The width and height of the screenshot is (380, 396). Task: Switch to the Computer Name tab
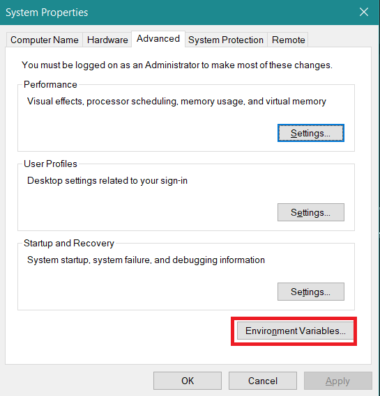pos(44,40)
